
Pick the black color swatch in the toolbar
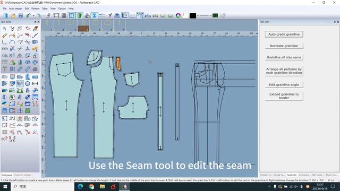pyautogui.click(x=193, y=15)
